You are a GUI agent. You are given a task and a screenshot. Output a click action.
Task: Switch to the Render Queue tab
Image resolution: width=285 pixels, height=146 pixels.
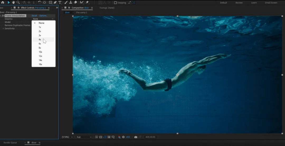pos(10,143)
